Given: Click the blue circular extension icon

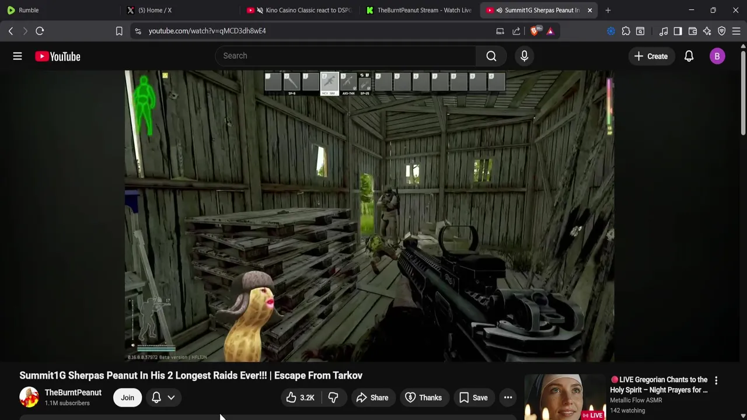Looking at the screenshot, I should pyautogui.click(x=611, y=31).
